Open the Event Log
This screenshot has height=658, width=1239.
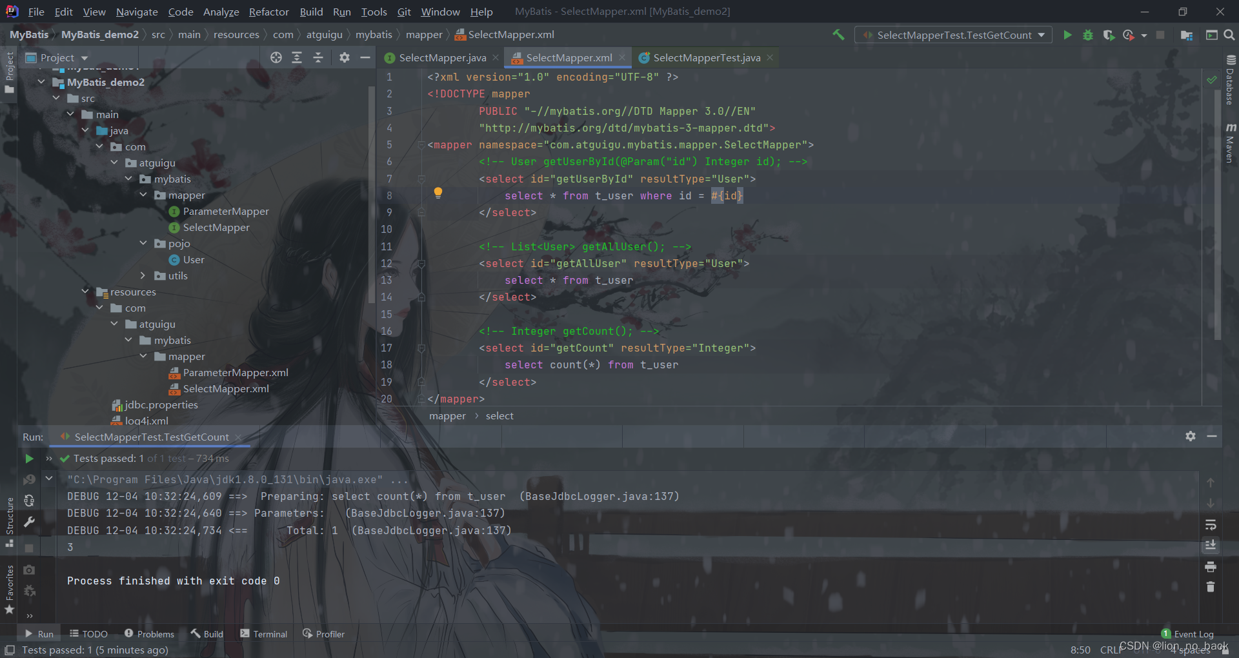click(1187, 634)
